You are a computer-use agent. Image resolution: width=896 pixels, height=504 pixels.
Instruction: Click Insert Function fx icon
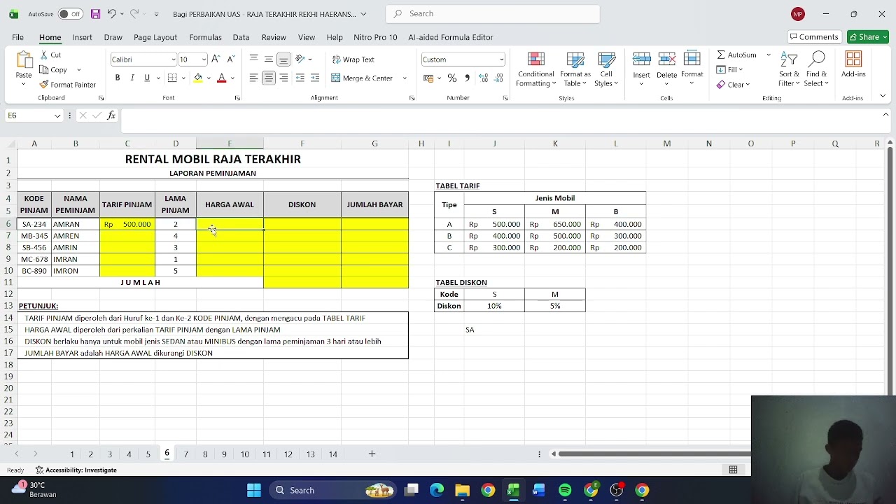pyautogui.click(x=111, y=115)
